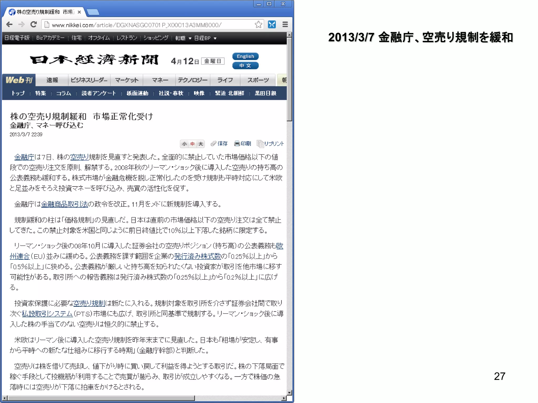538x403 pixels.
Task: Open 映像 in sub navigation
Action: pyautogui.click(x=199, y=93)
